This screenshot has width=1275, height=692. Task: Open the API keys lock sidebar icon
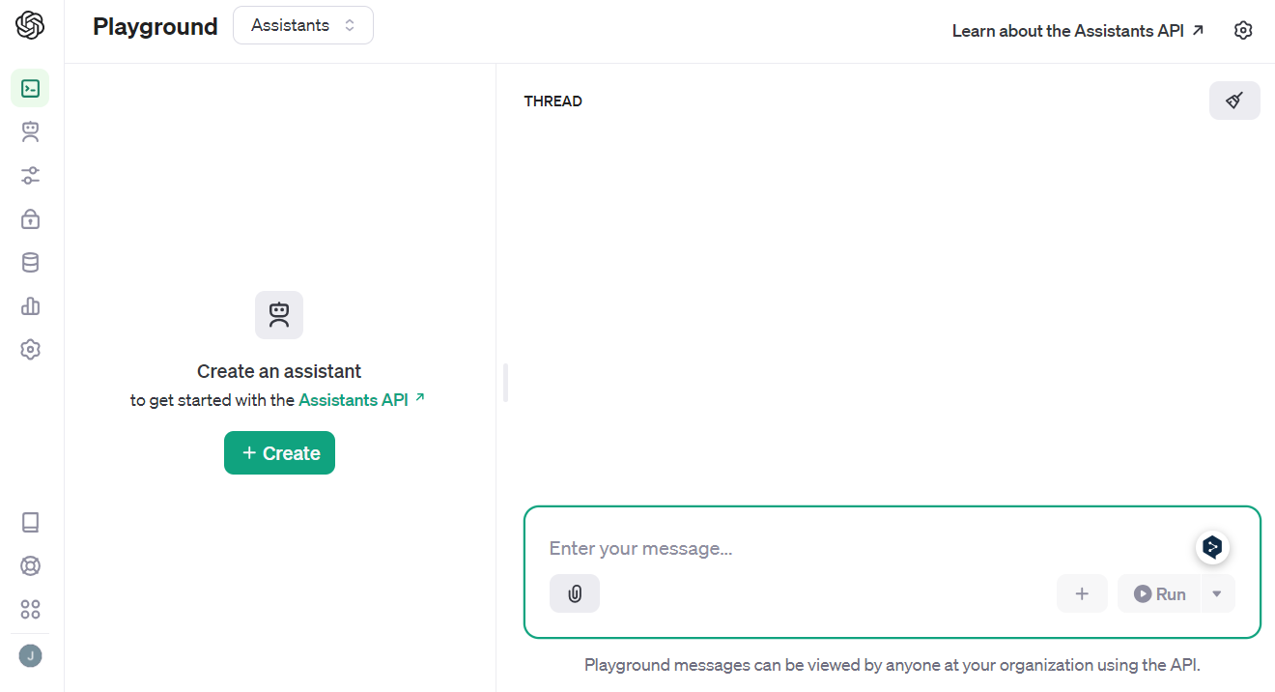(x=30, y=219)
